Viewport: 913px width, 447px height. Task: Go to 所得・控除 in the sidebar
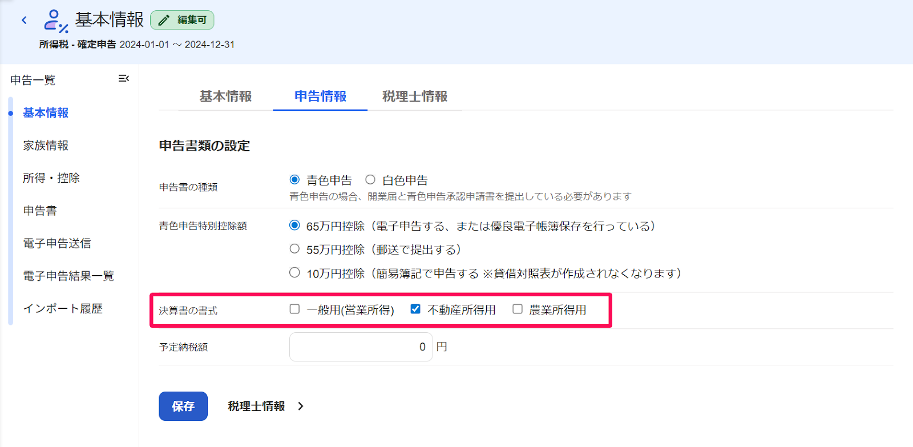[51, 178]
